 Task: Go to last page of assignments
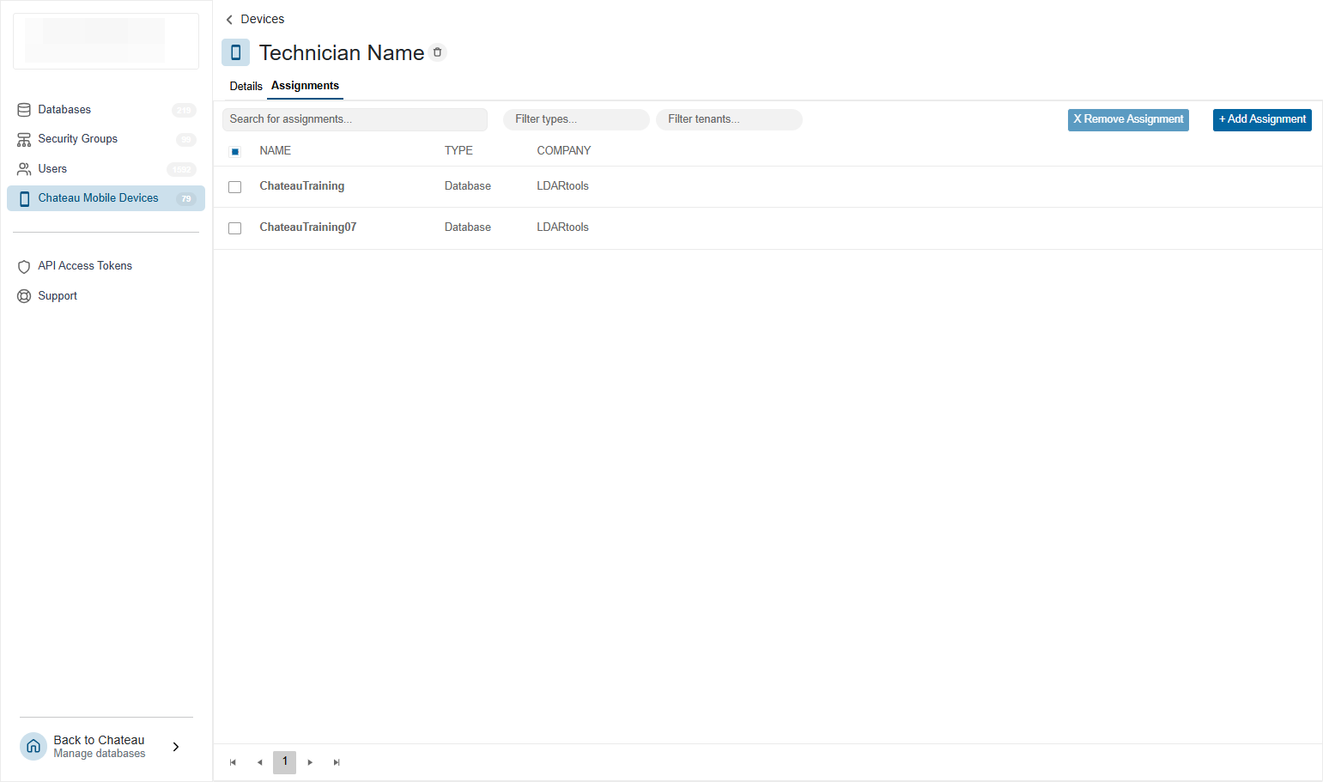337,762
